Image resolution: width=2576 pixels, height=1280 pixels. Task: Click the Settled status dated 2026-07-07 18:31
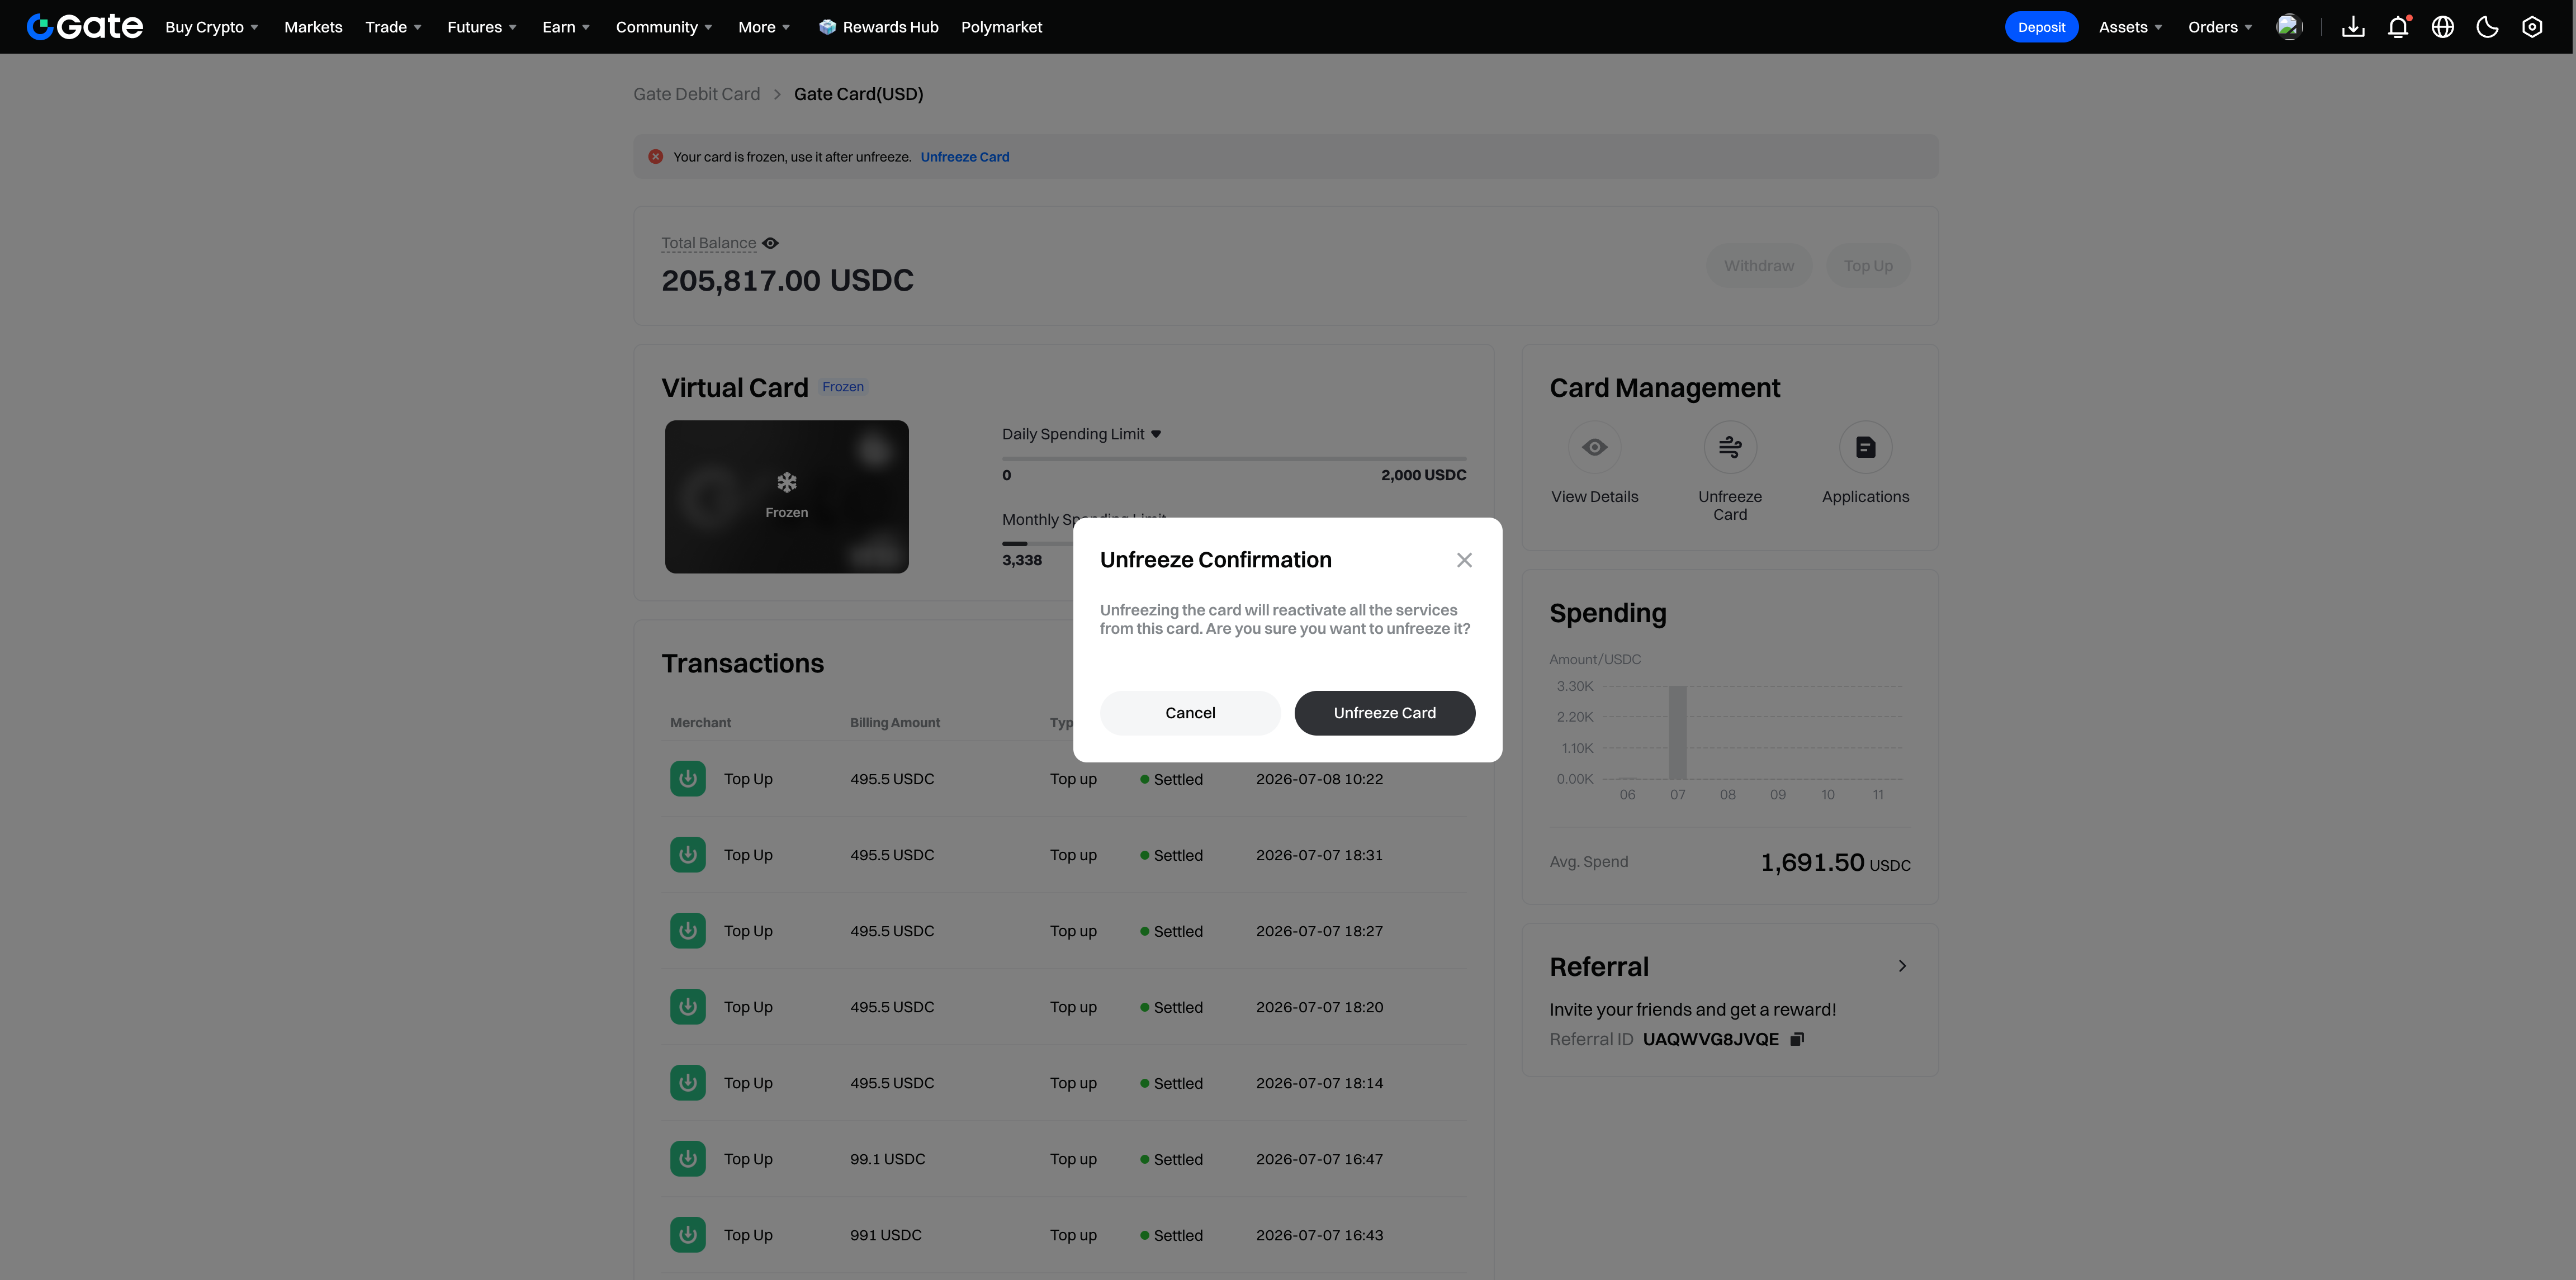click(1171, 855)
